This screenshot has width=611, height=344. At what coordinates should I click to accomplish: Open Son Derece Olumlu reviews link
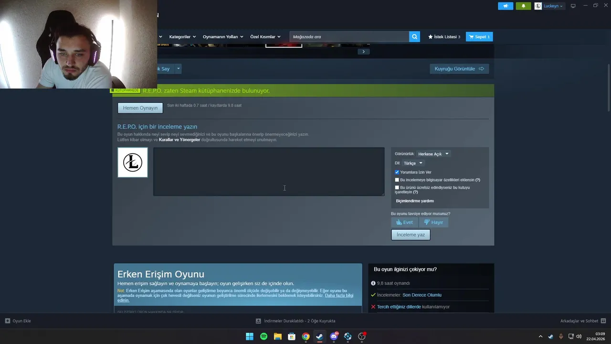(422, 295)
